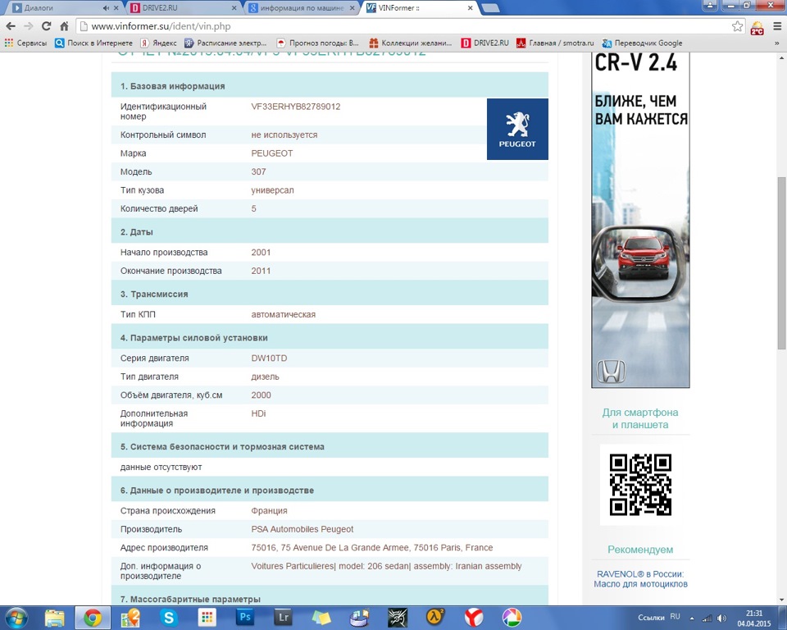Open the weather extension icon
Screen dimensions: 787x630
tap(757, 26)
